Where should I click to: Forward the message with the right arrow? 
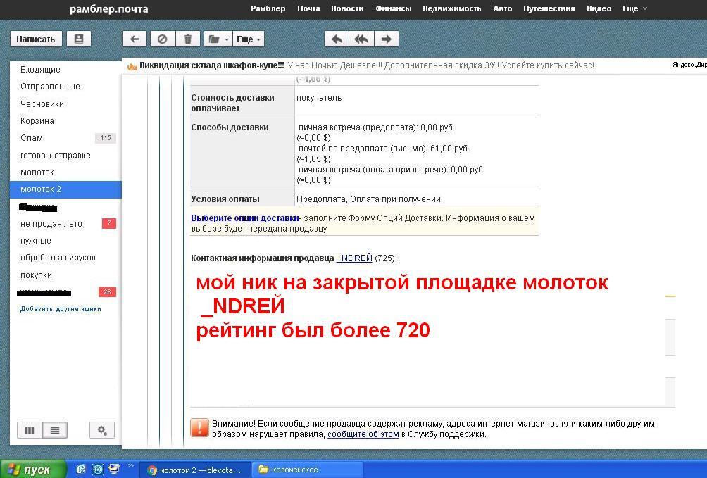tap(387, 39)
